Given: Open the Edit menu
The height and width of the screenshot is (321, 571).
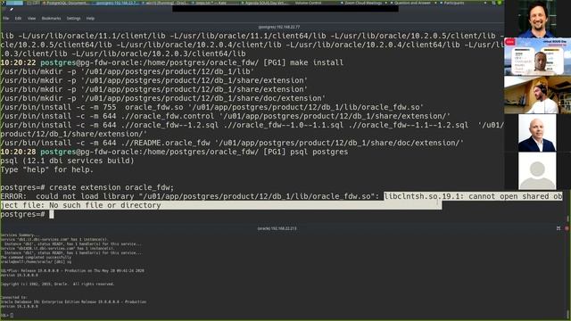Looking at the screenshot, I should (18, 18).
